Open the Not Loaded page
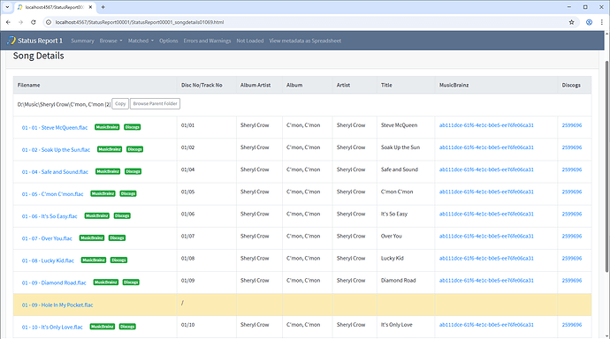 point(250,41)
